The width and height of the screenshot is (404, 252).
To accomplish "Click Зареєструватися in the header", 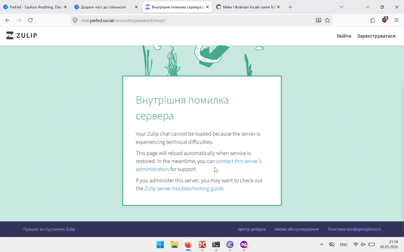I will [x=376, y=36].
